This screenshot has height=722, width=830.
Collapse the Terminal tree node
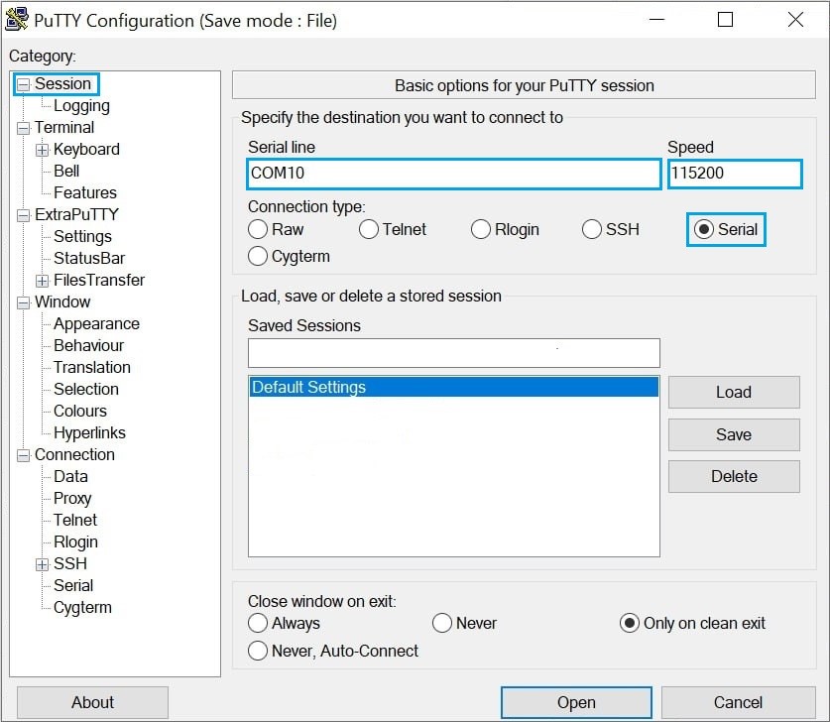[23, 128]
